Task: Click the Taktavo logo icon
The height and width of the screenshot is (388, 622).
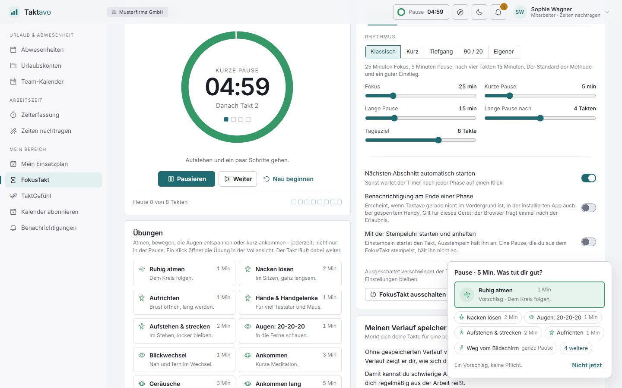Action: 14,12
